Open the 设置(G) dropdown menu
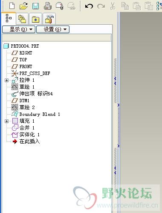 point(53,29)
